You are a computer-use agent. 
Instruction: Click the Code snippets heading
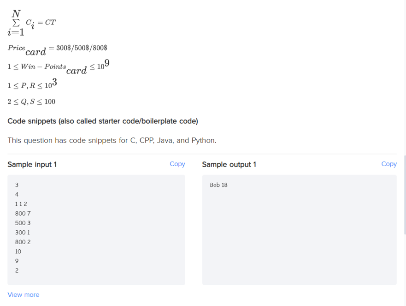click(103, 121)
